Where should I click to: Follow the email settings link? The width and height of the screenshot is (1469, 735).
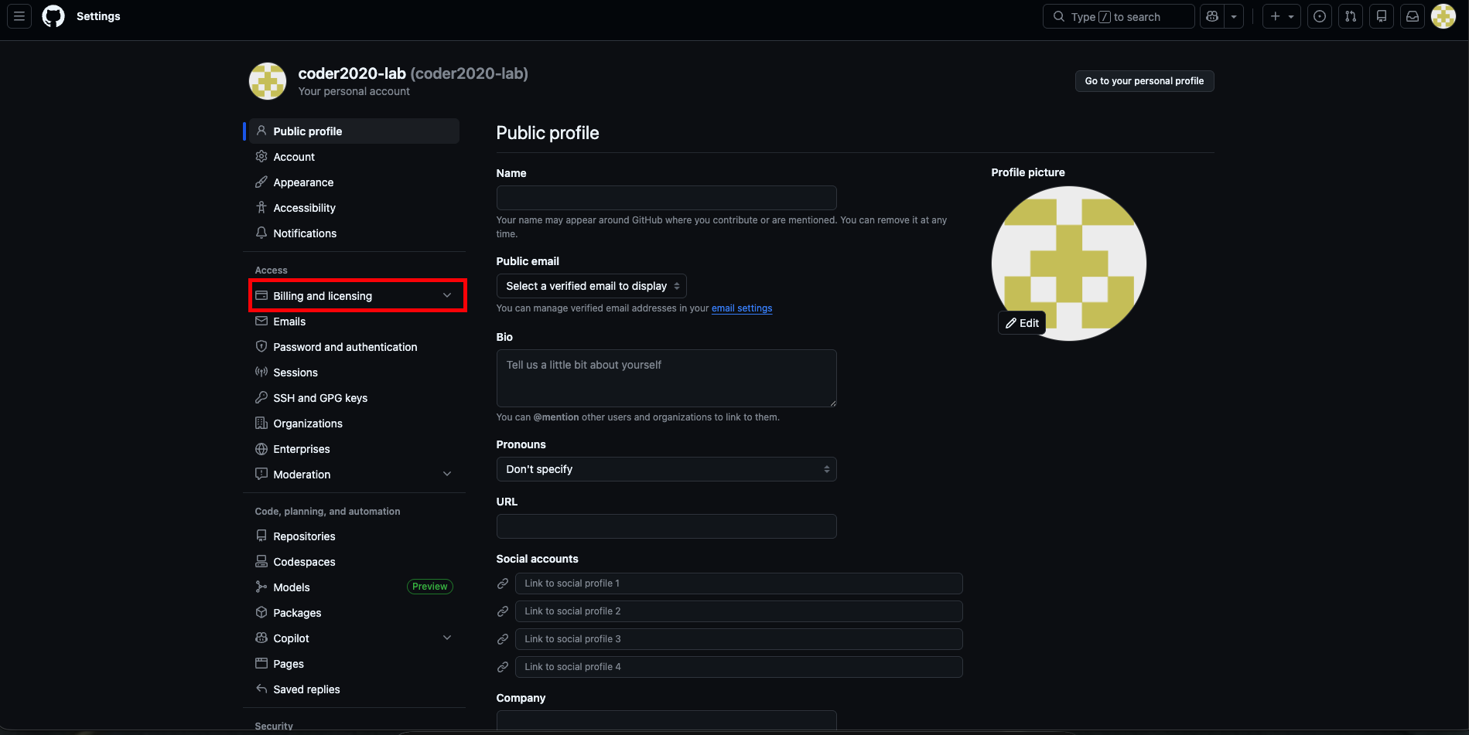tap(741, 308)
